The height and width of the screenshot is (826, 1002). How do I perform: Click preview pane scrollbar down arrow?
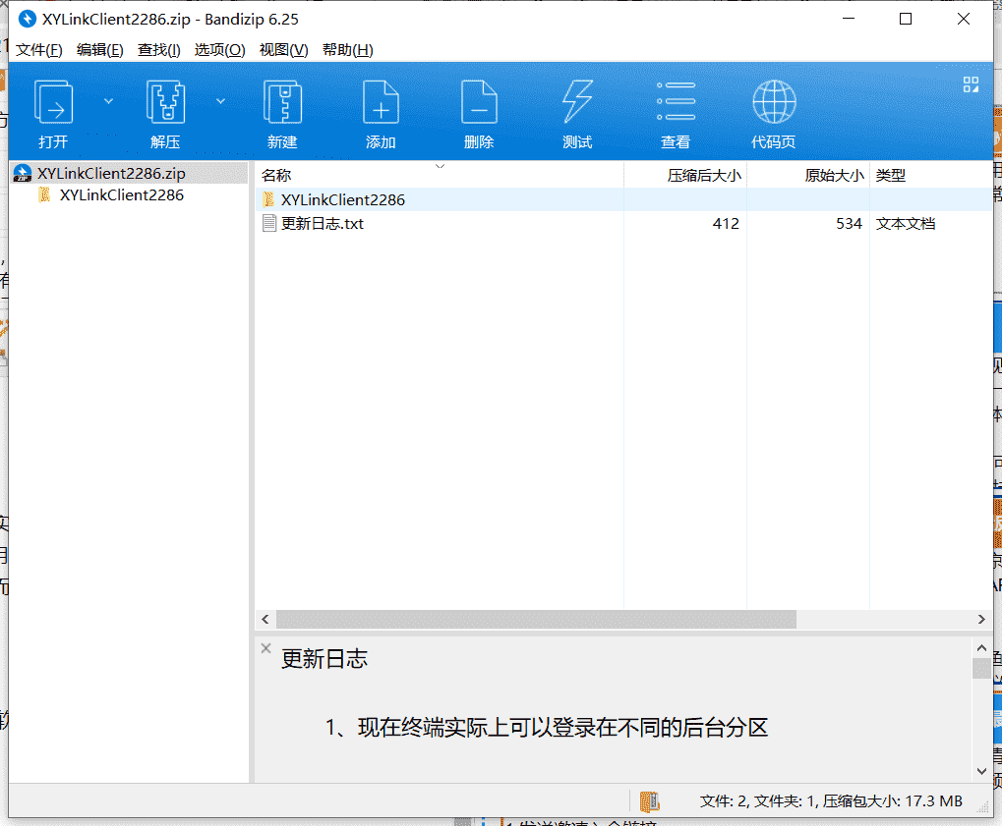click(x=981, y=771)
